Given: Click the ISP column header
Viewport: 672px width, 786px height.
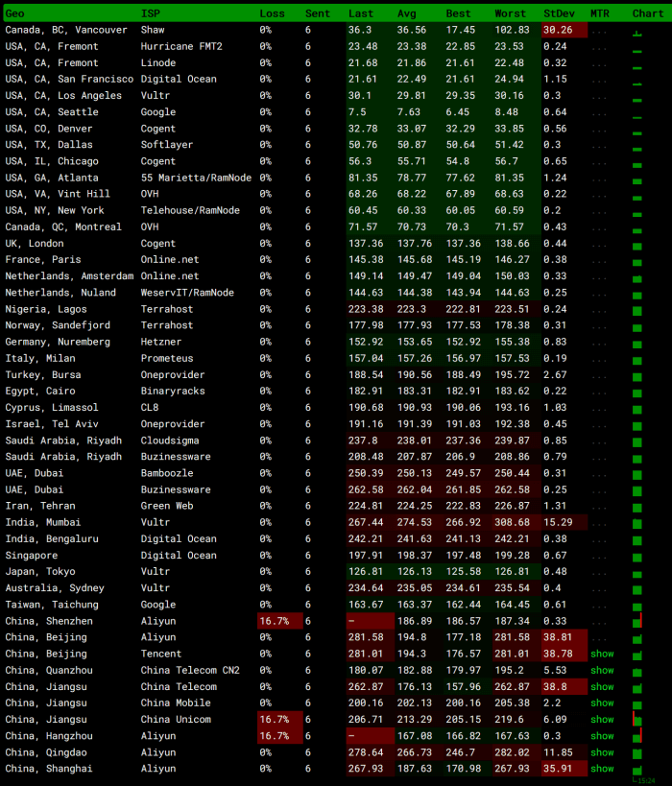Looking at the screenshot, I should coord(151,13).
